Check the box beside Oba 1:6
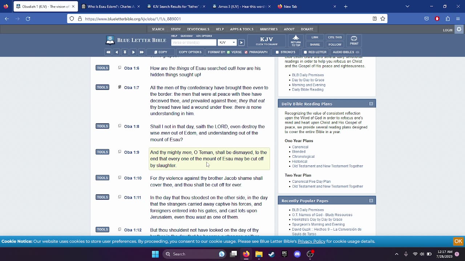The width and height of the screenshot is (465, 261). click(120, 68)
